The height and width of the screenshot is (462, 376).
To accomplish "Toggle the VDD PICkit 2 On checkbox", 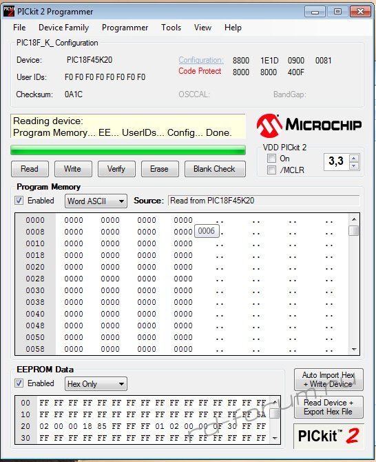I will click(271, 158).
